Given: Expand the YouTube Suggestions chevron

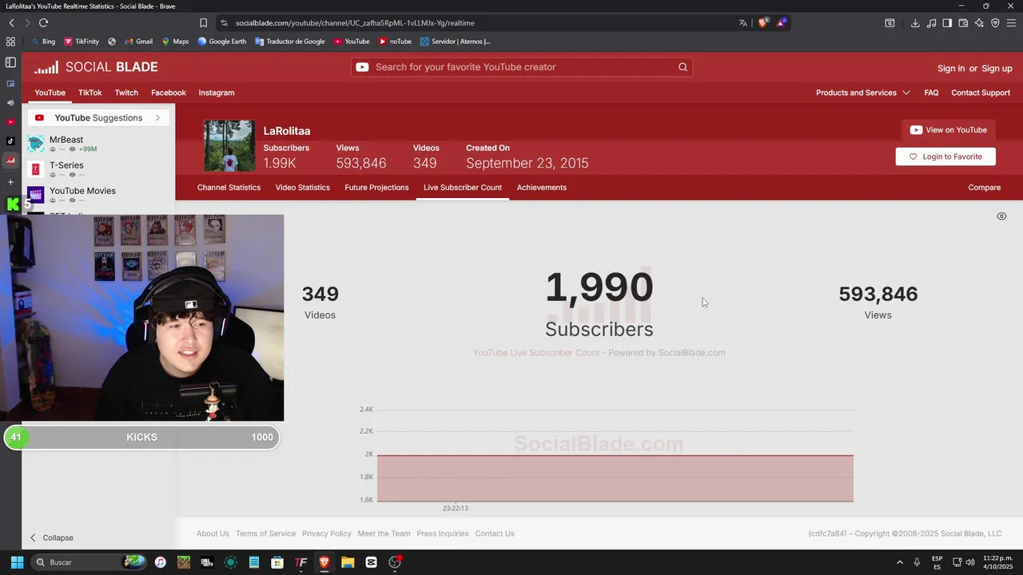Looking at the screenshot, I should coord(157,118).
